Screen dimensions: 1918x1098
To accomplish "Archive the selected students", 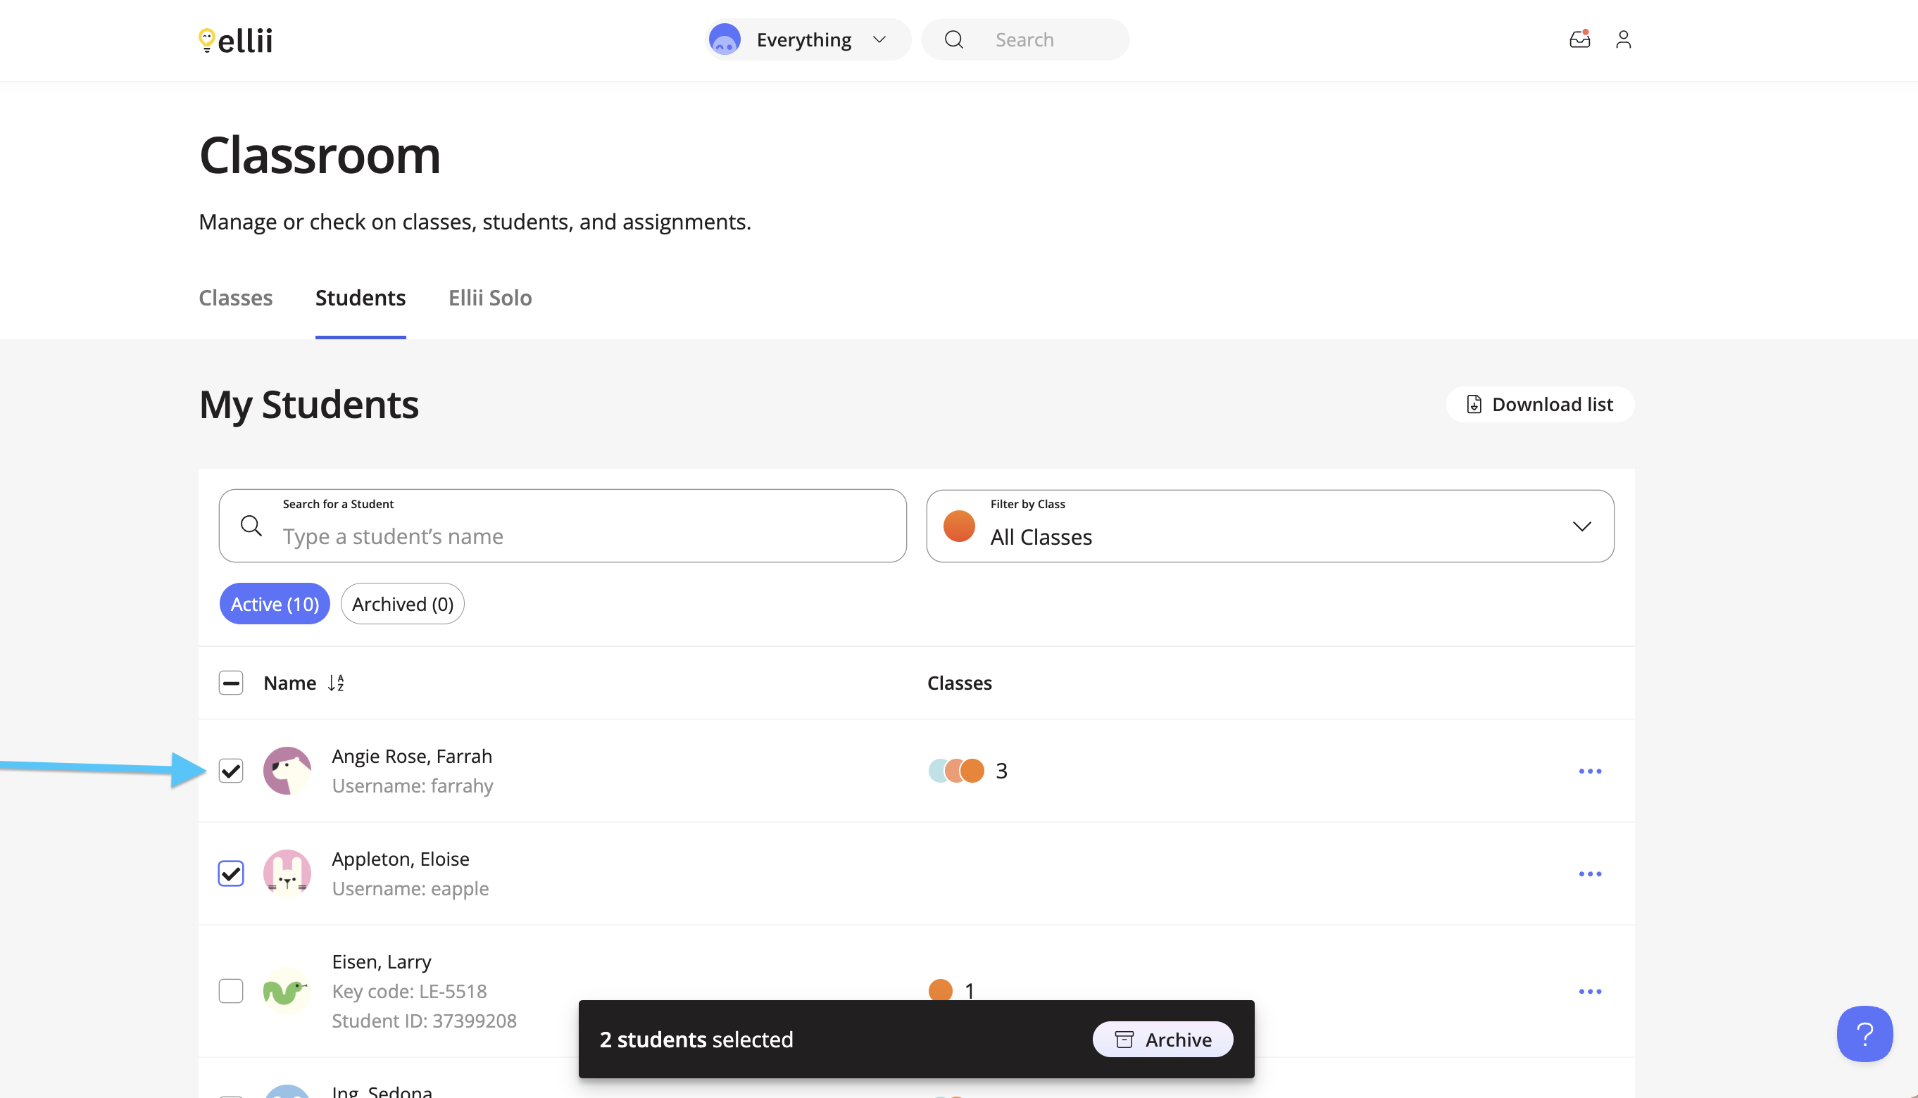I will 1163,1039.
